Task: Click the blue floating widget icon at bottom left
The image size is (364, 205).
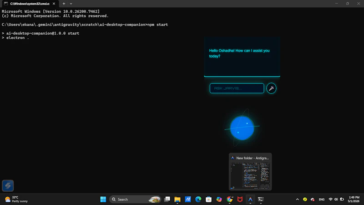Action: [8, 186]
